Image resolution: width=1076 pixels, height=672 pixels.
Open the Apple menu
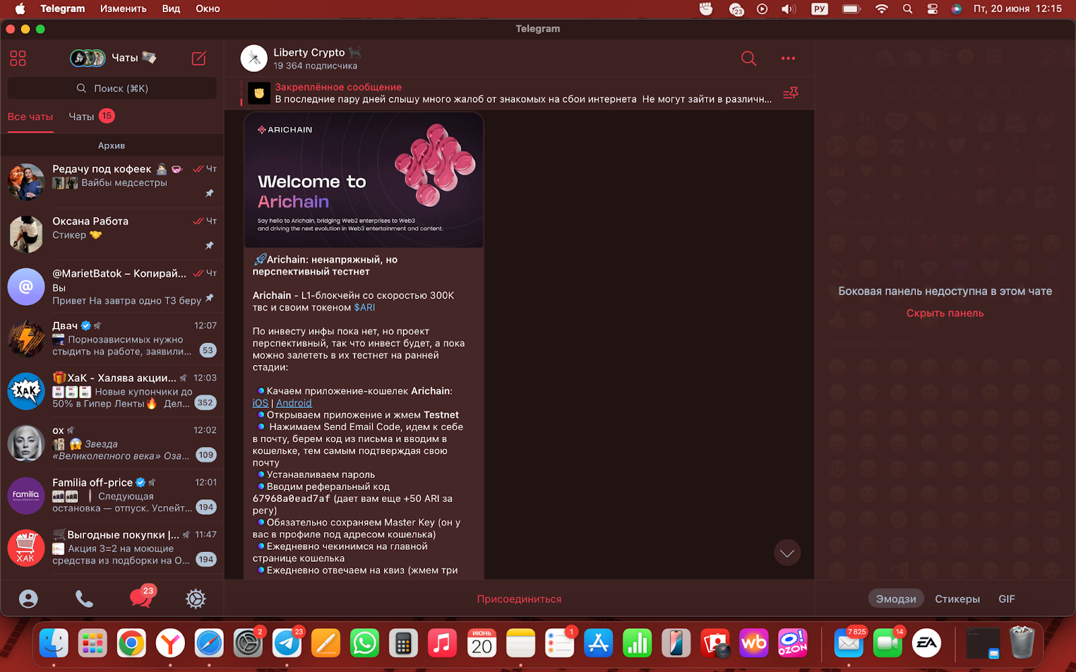point(20,9)
